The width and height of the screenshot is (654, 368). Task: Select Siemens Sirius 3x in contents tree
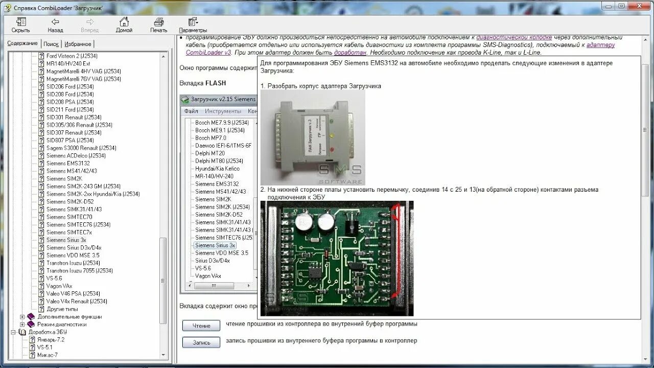[66, 240]
